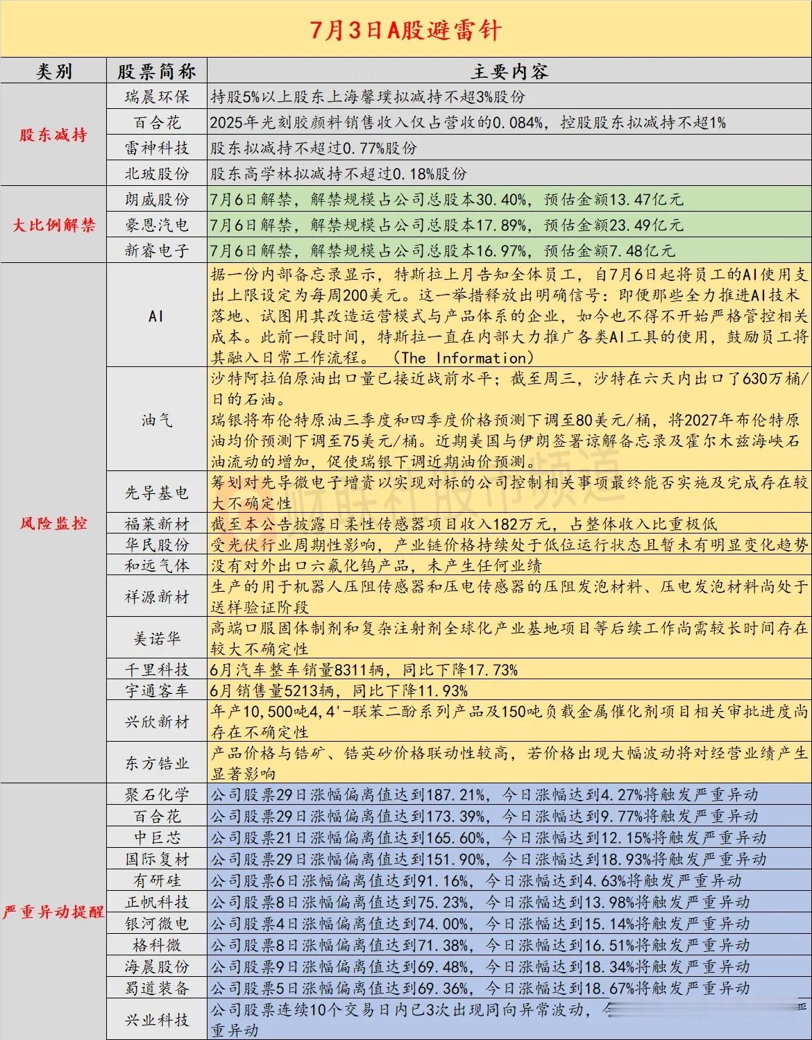Click the Tesla AI spending memo paragraph

[509, 316]
